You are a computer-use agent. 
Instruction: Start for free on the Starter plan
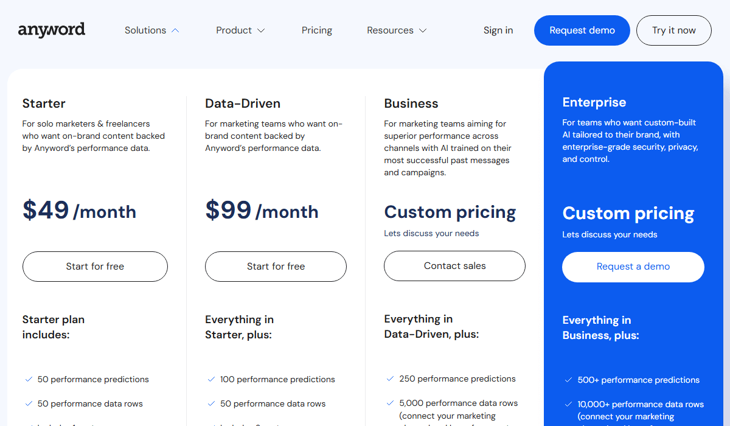click(95, 266)
